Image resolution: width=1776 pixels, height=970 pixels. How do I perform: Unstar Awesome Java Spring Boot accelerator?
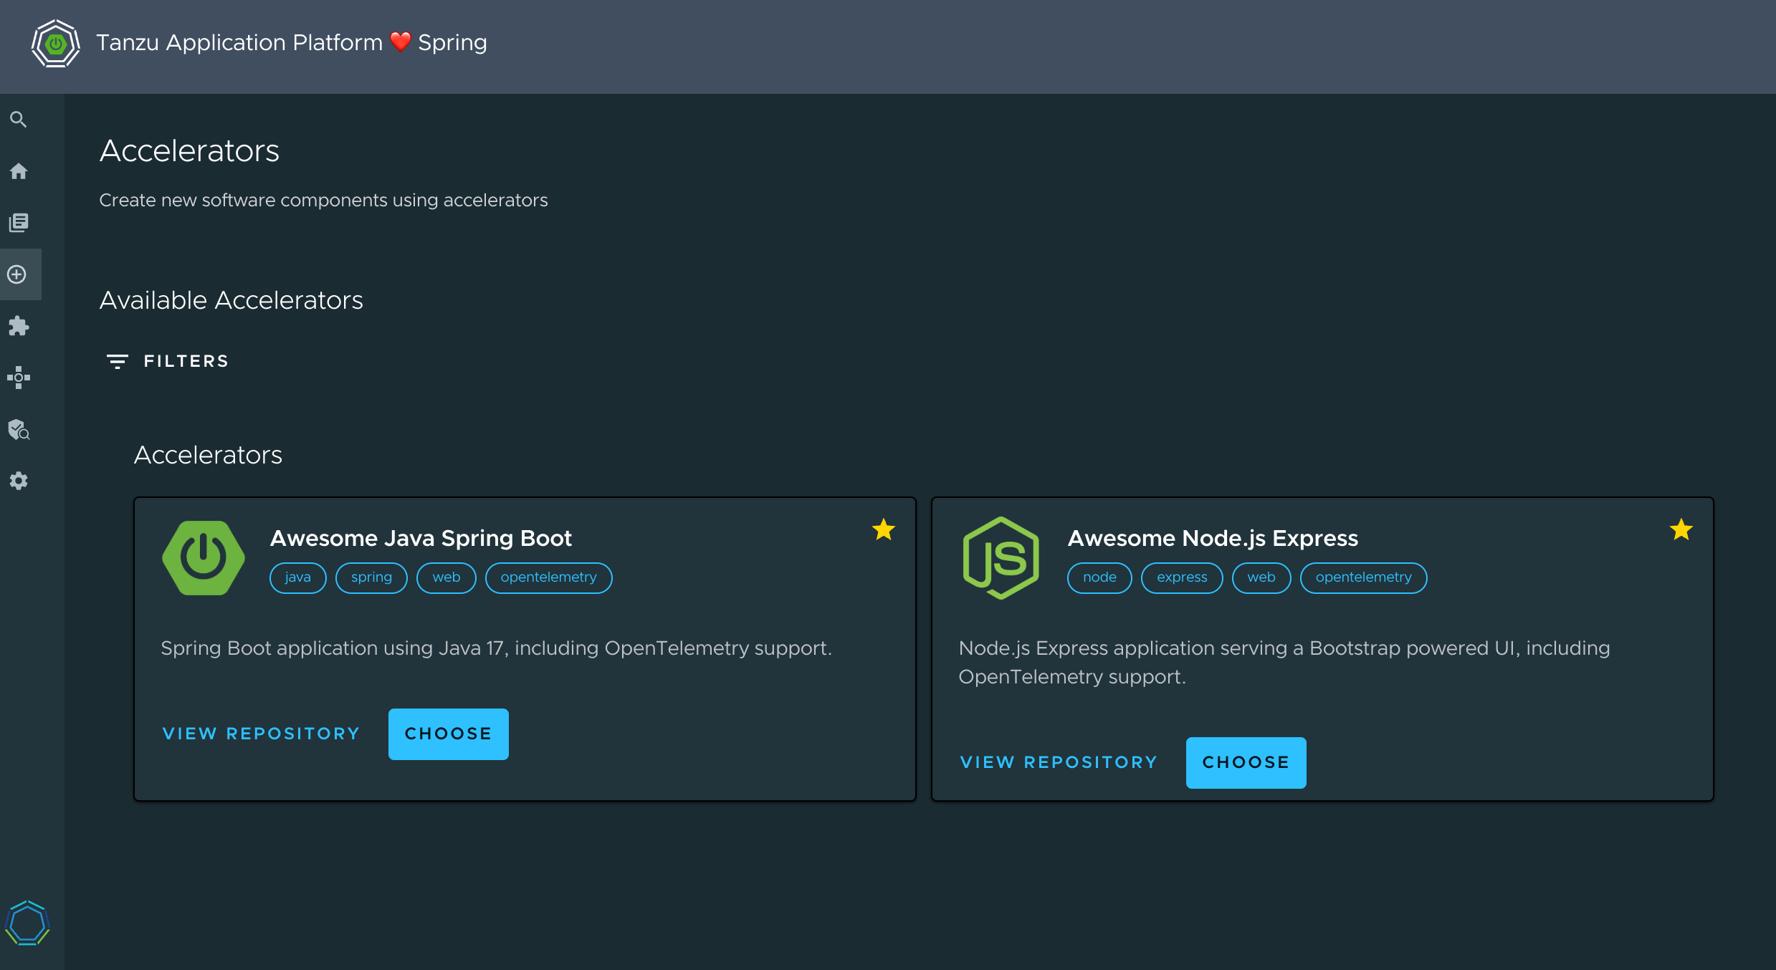(883, 530)
